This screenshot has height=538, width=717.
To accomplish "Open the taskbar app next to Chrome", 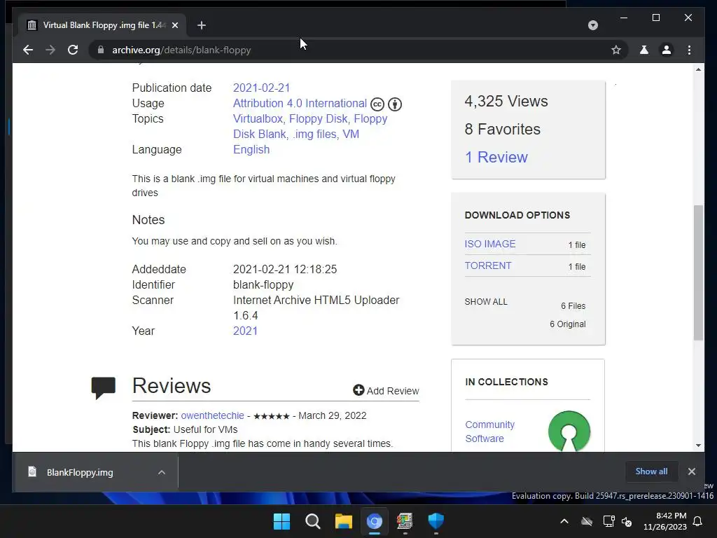I will [x=405, y=521].
